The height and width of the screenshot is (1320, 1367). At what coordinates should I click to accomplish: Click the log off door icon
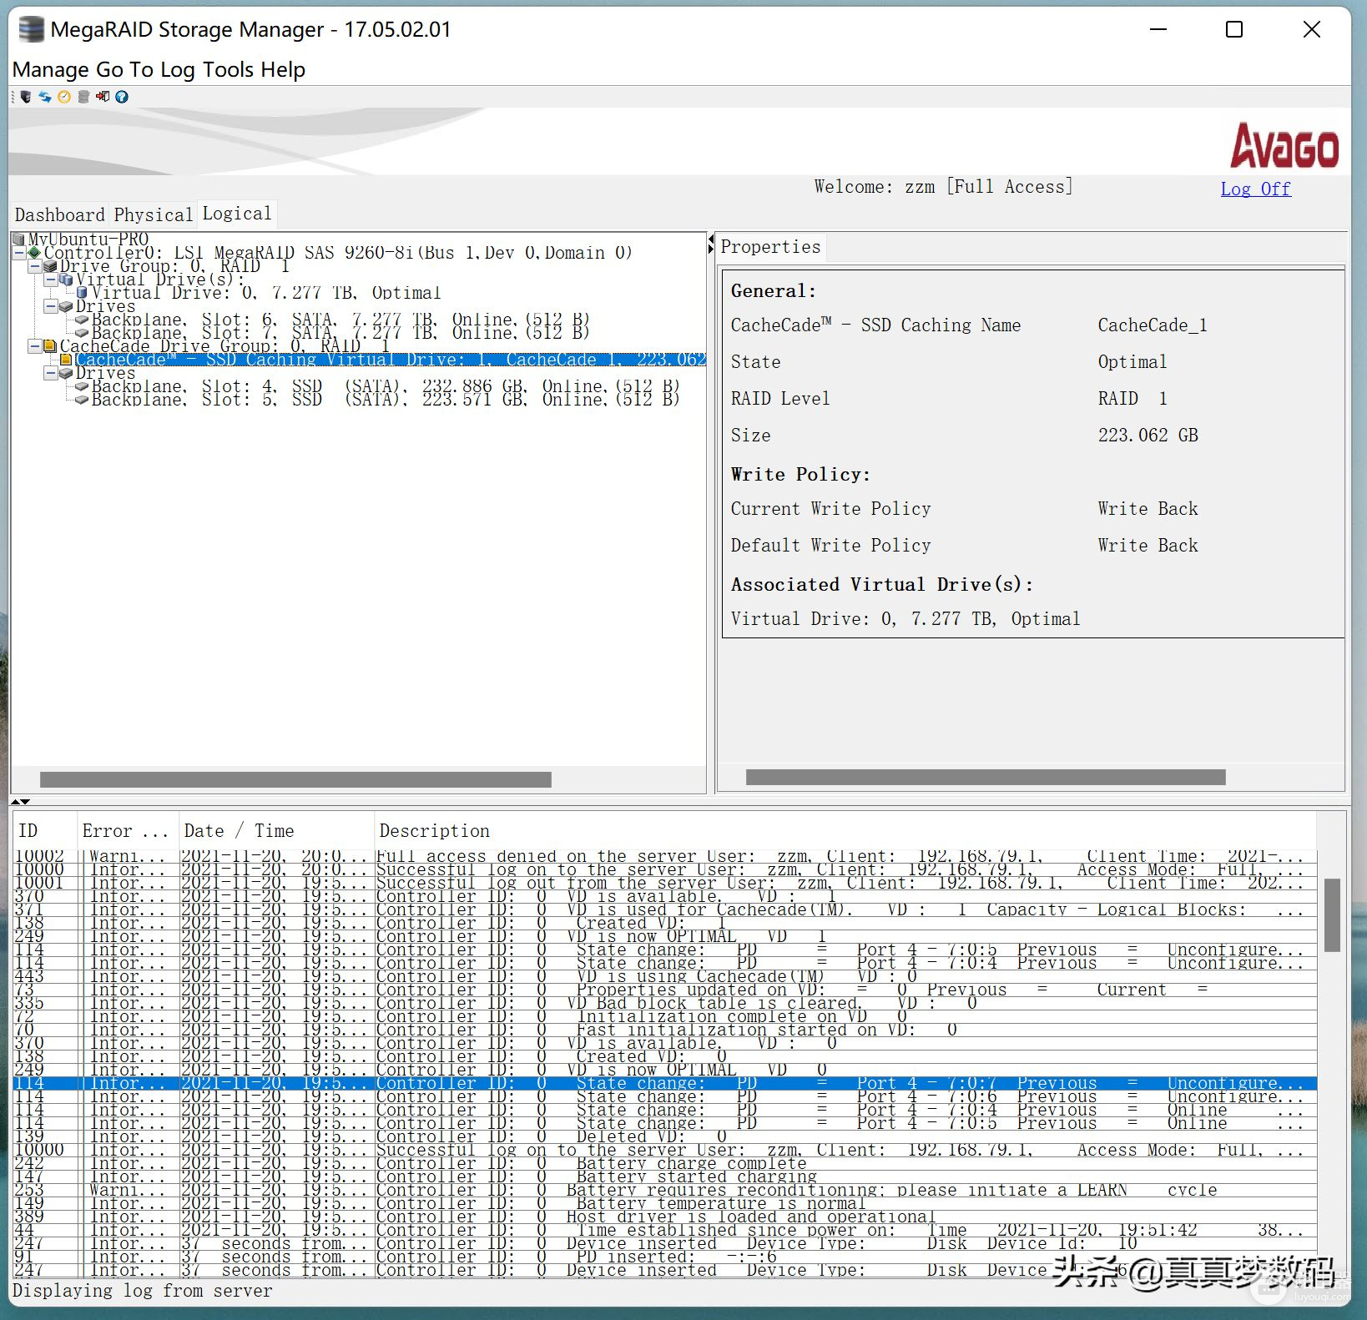tap(103, 97)
